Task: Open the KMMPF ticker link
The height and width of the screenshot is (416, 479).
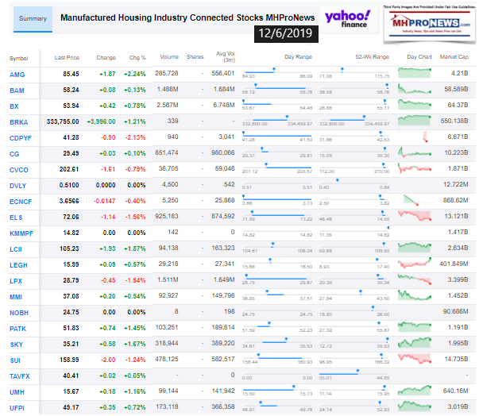Action: 21,233
